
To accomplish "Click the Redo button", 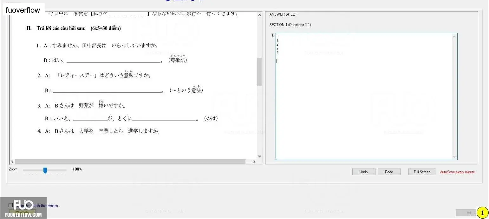I will pos(389,172).
